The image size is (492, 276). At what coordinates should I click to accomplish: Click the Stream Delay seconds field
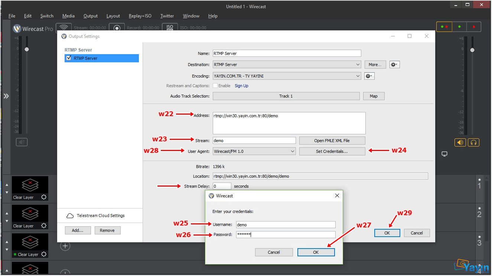pos(222,186)
